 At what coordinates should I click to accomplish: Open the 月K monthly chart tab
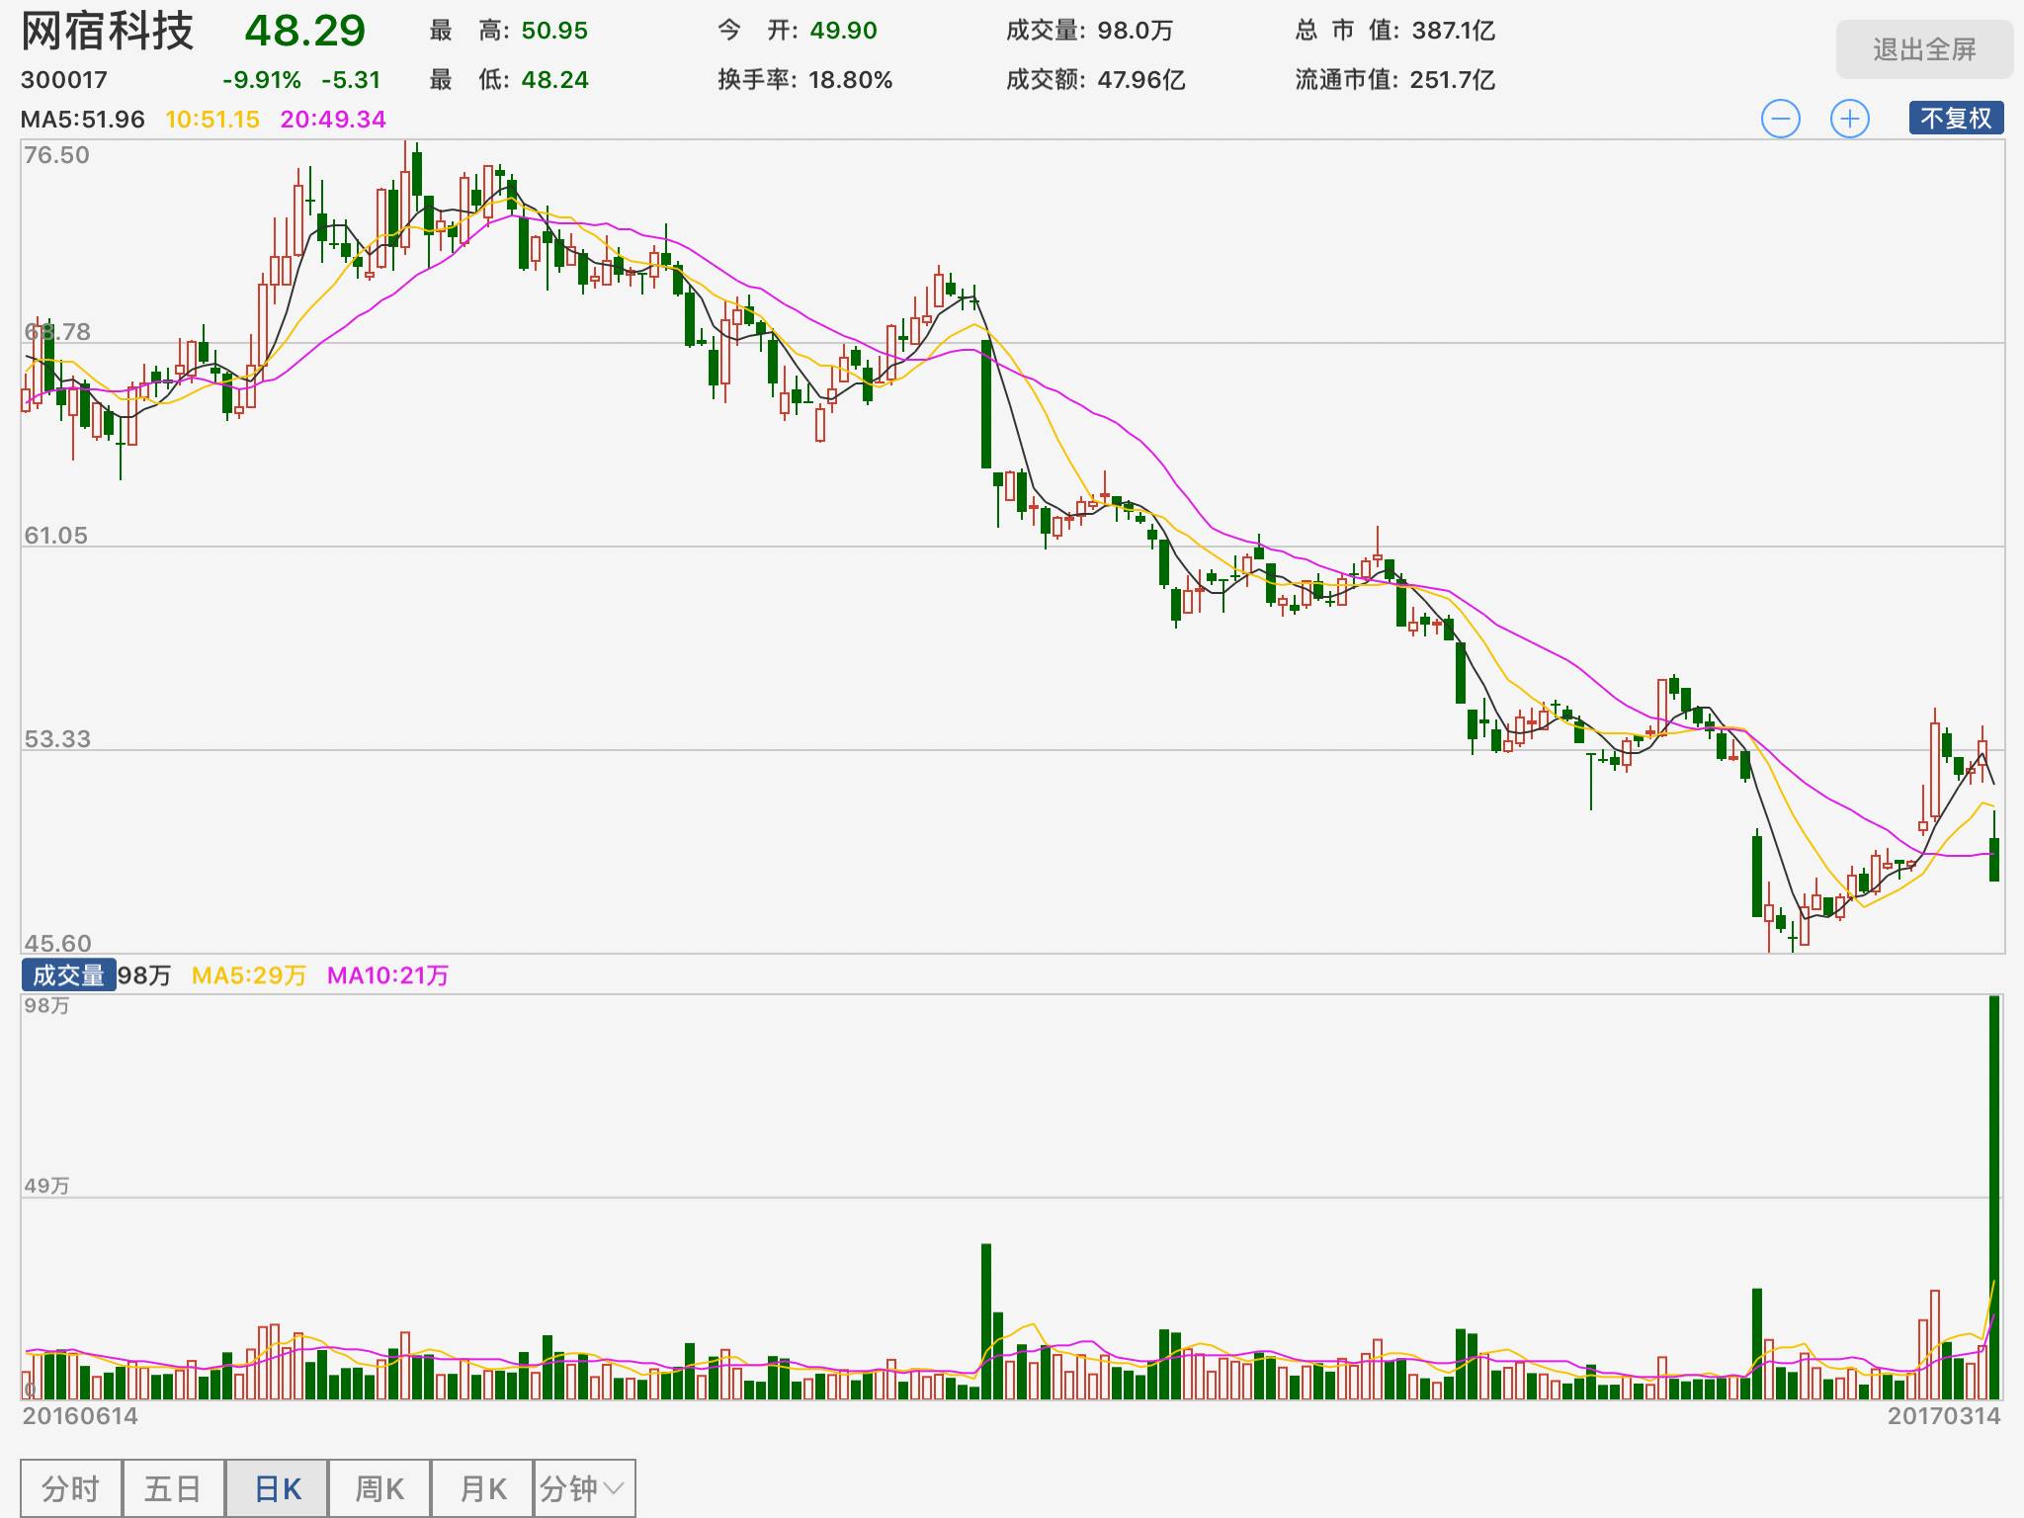pyautogui.click(x=482, y=1488)
